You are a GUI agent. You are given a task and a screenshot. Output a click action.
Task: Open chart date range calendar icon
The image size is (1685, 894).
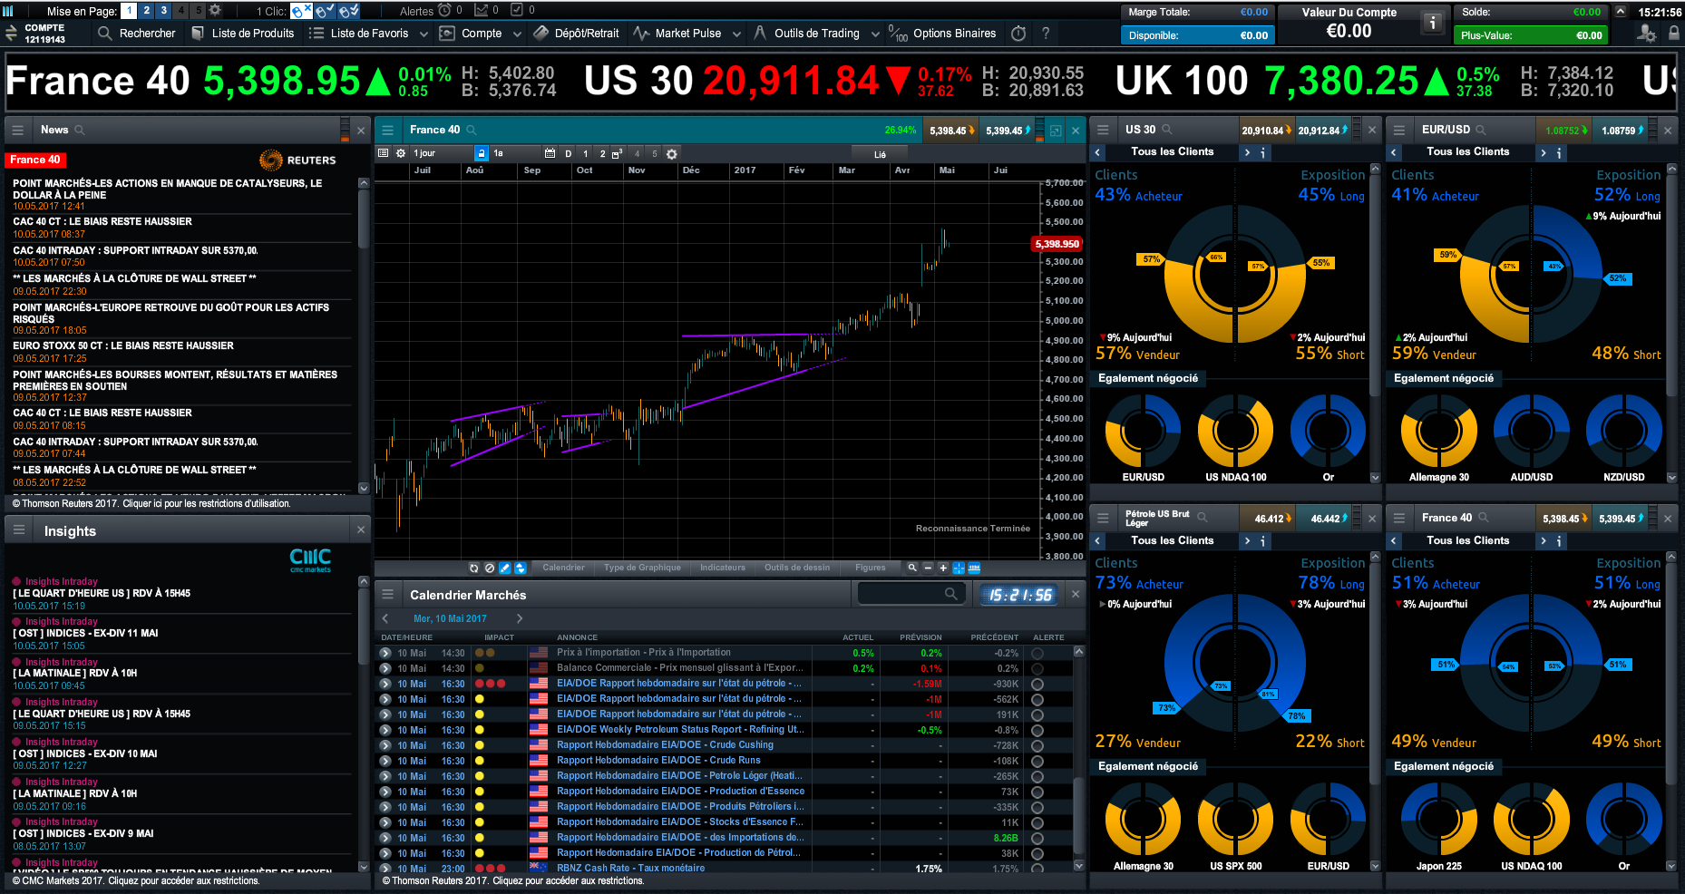point(550,154)
